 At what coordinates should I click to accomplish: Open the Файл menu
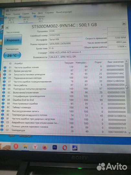pyautogui.click(x=8, y=14)
